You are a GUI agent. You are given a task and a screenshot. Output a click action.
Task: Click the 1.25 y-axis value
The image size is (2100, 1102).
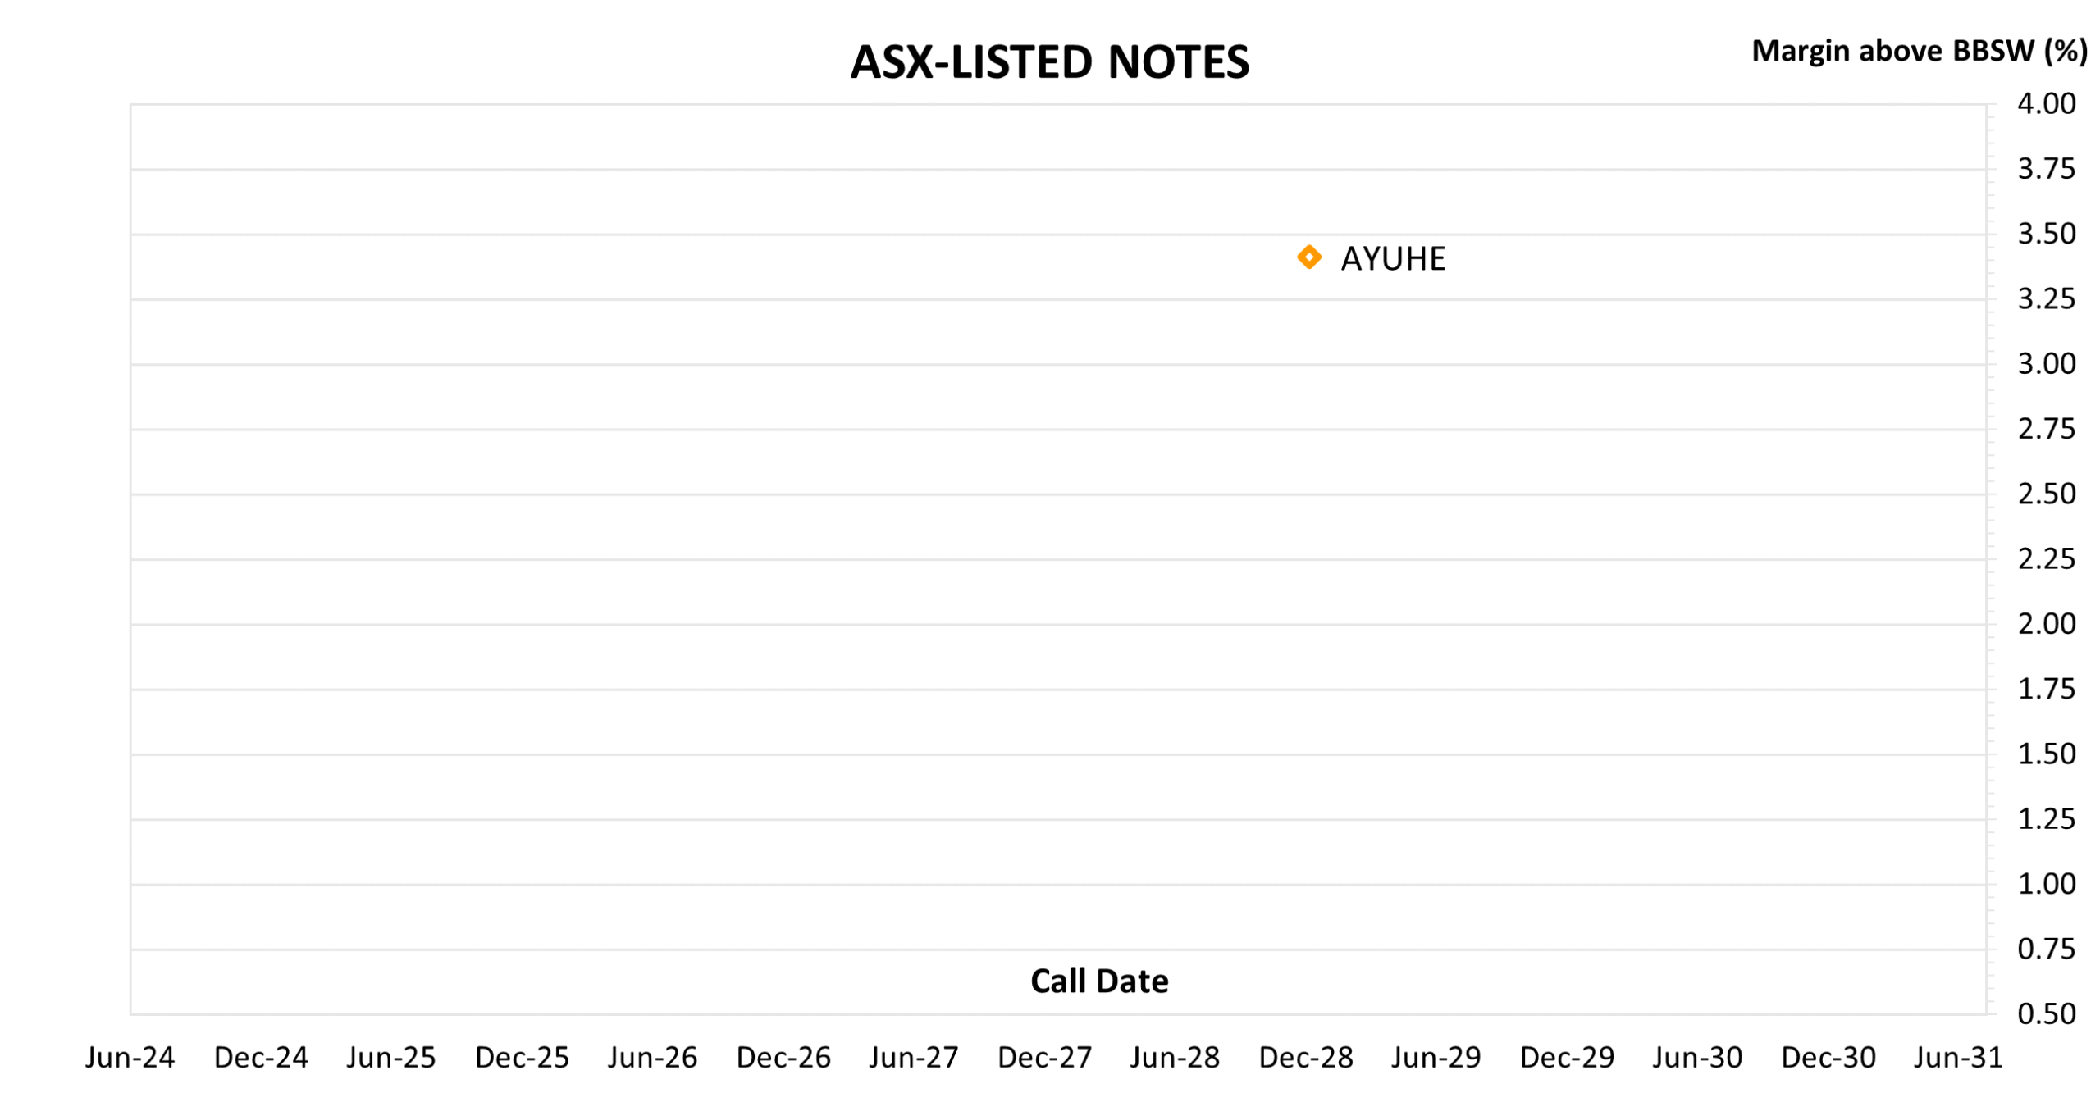point(2046,819)
